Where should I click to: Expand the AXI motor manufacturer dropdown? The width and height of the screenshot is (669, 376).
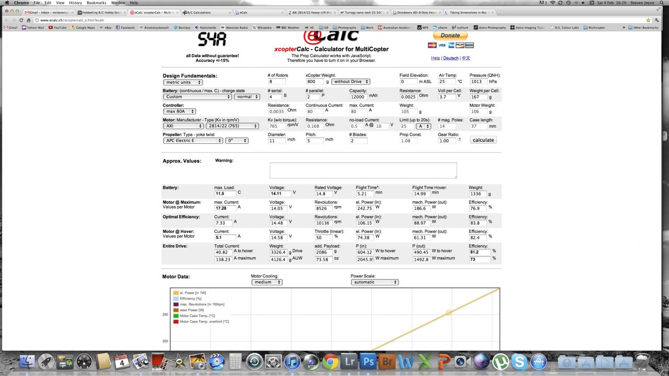coord(183,126)
